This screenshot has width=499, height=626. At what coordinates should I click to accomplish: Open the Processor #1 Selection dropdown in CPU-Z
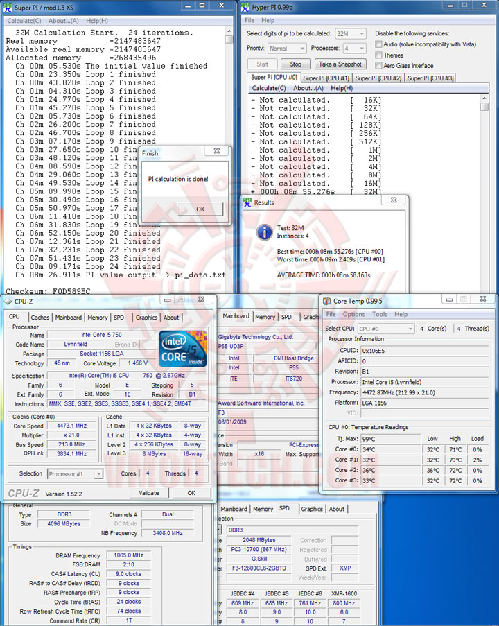tap(75, 474)
